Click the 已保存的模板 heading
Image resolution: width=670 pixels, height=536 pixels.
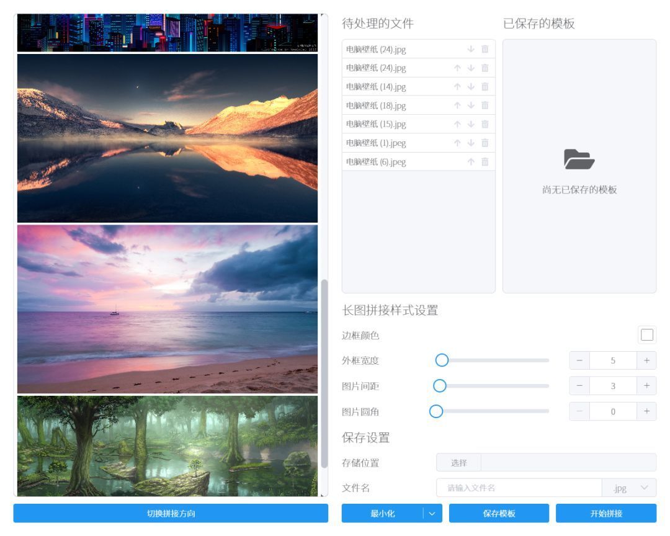[539, 23]
